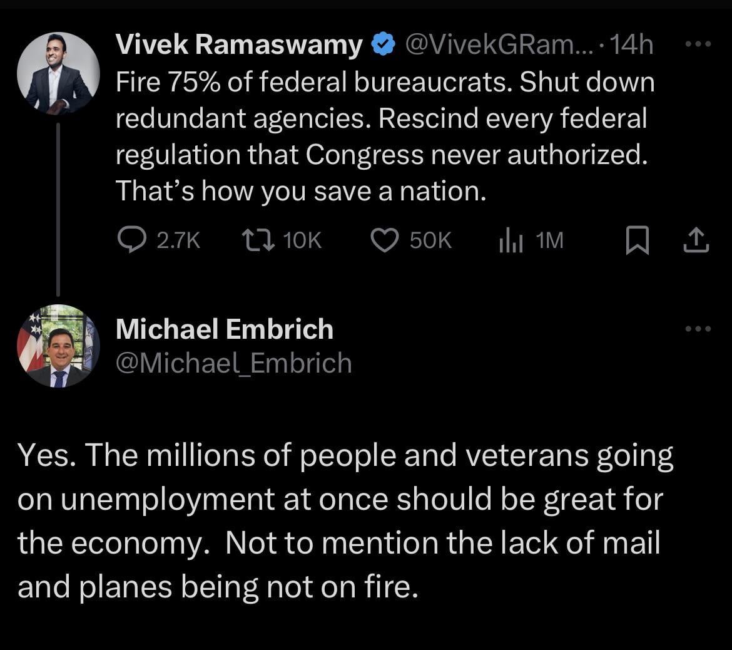732x650 pixels.
Task: Click the blue verified checkmark badge
Action: tap(383, 45)
